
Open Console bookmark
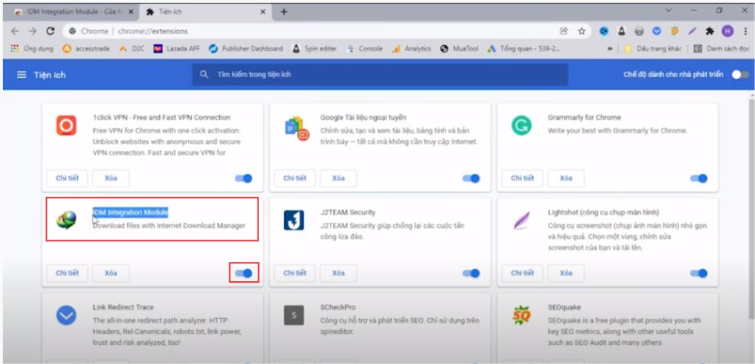coord(364,49)
